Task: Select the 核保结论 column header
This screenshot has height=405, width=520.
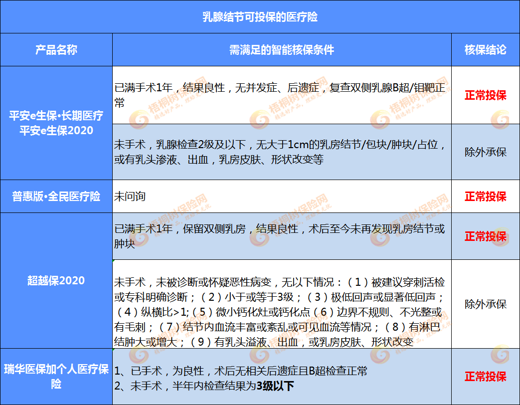Action: tap(486, 50)
